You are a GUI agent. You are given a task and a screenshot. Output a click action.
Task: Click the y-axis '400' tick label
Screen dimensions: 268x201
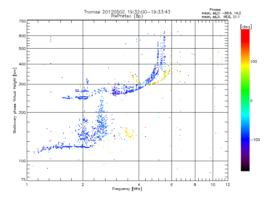(22, 64)
